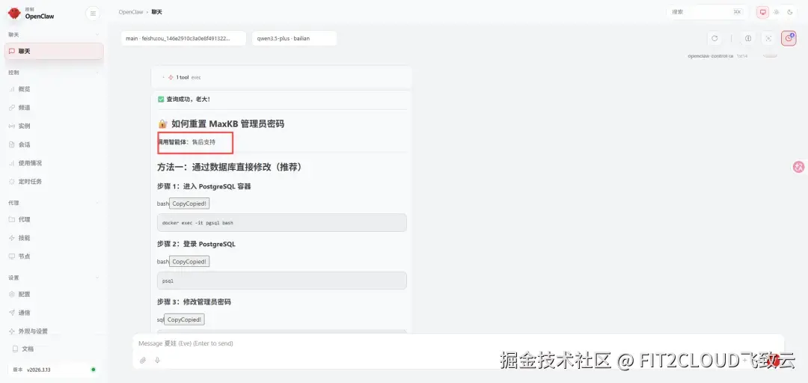
Task: Click the 步骤 1 PostgreSQL 容器 heading
Action: pos(203,186)
